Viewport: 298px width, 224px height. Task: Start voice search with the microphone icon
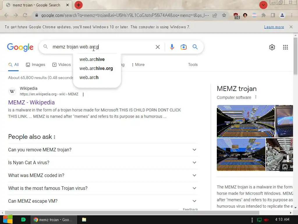172,47
